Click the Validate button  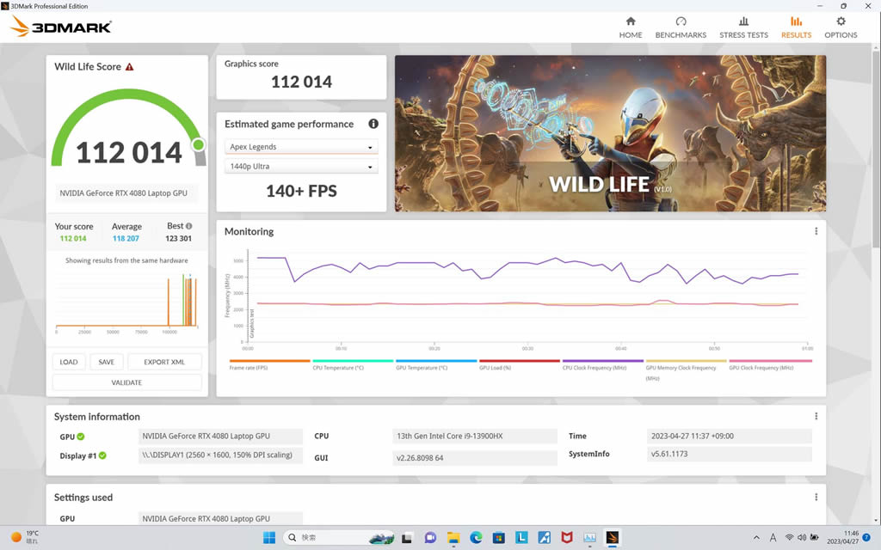[126, 382]
